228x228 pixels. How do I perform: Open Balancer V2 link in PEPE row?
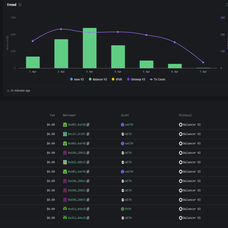point(192,209)
